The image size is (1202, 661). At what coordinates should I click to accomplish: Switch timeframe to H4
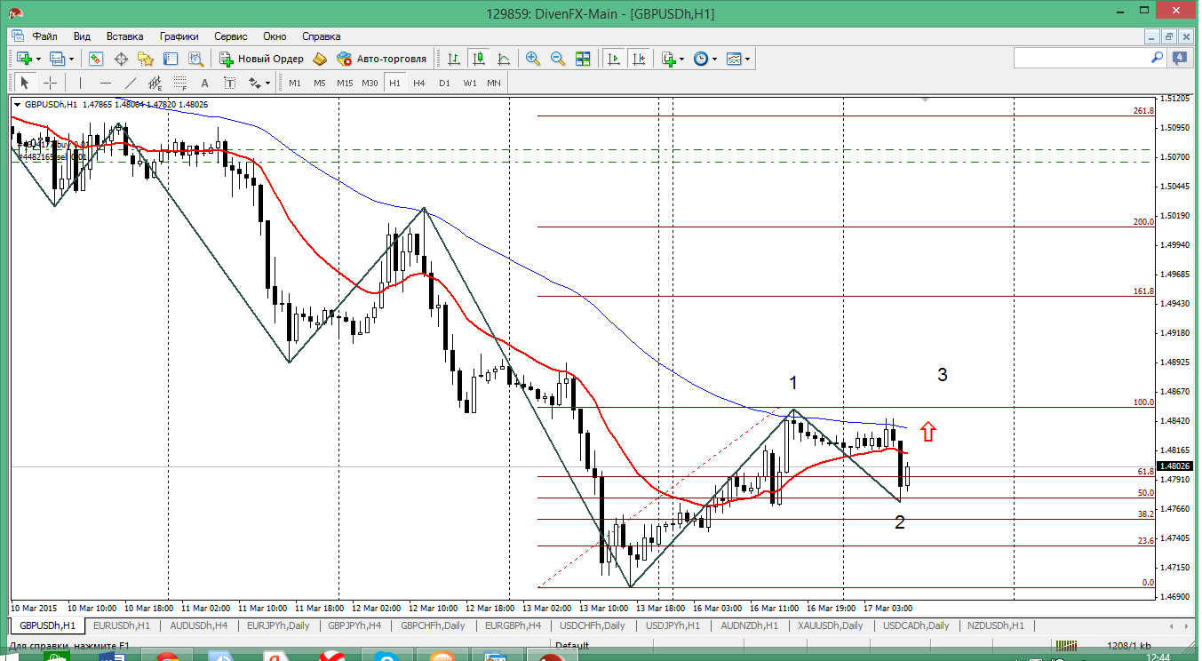tap(419, 83)
